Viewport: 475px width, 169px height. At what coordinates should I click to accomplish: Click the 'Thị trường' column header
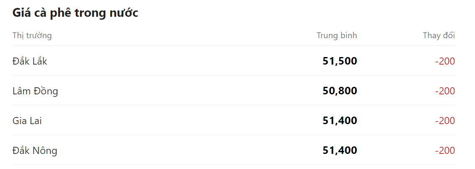click(32, 35)
